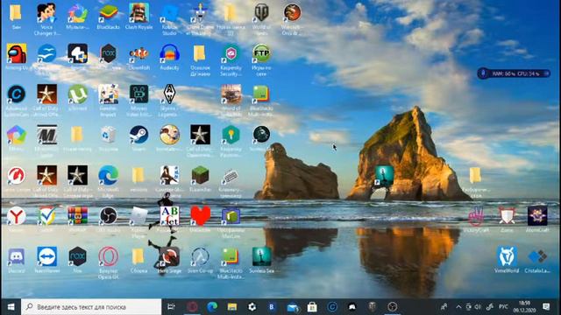The image size is (561, 315).
Task: Select the Microsoft Edge desktop shortcut
Action: (109, 175)
